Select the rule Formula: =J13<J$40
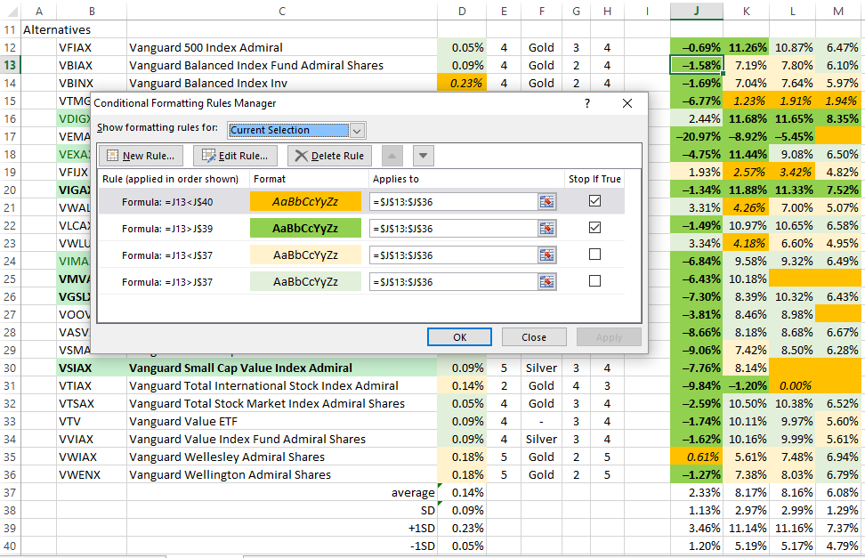This screenshot has height=558, width=865. pos(167,202)
